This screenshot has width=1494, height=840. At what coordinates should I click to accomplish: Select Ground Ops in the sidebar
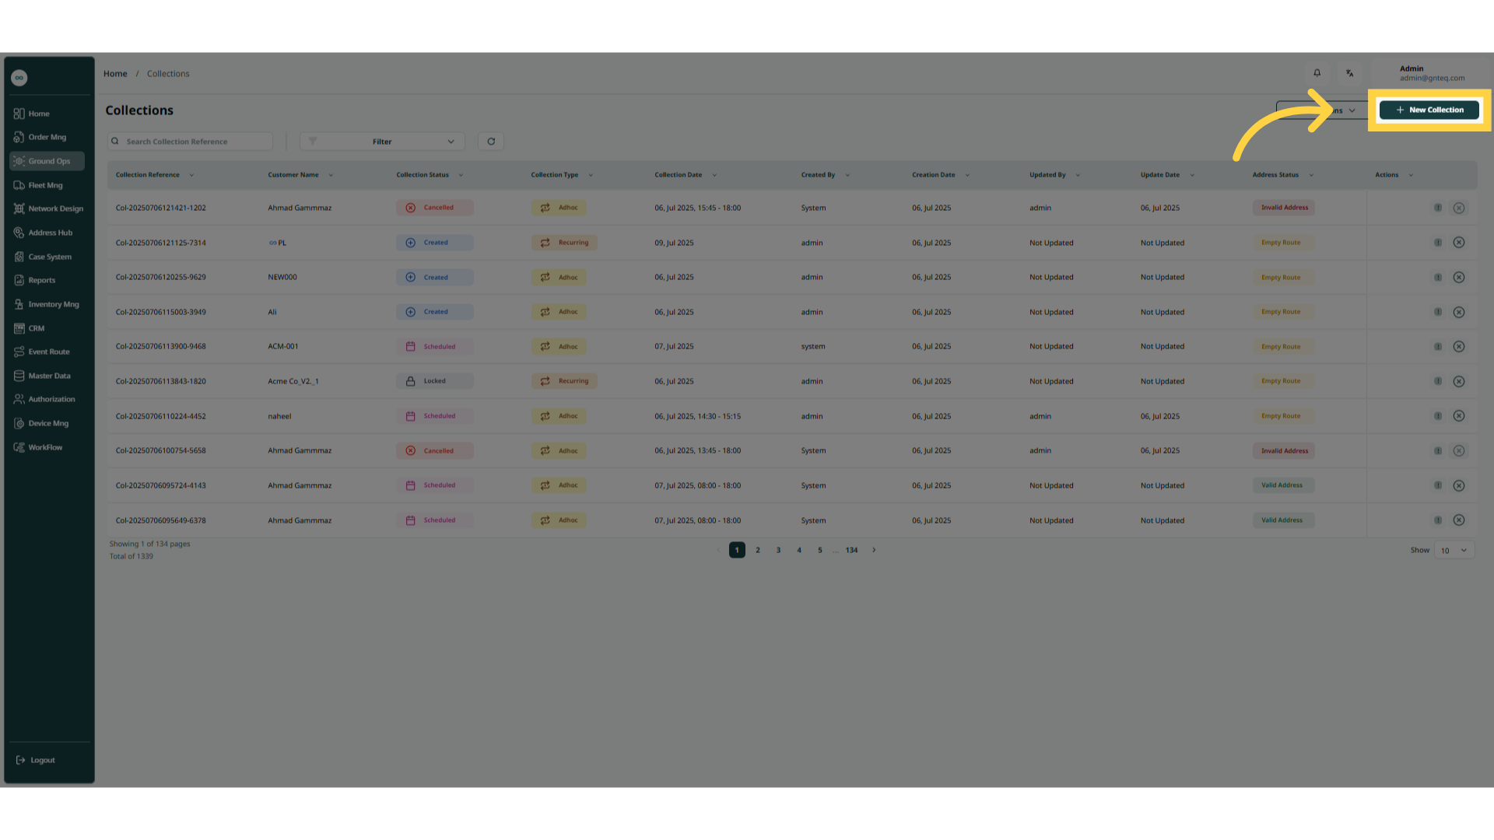[47, 161]
